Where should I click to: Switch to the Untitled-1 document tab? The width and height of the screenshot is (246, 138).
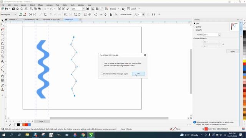tap(13, 20)
